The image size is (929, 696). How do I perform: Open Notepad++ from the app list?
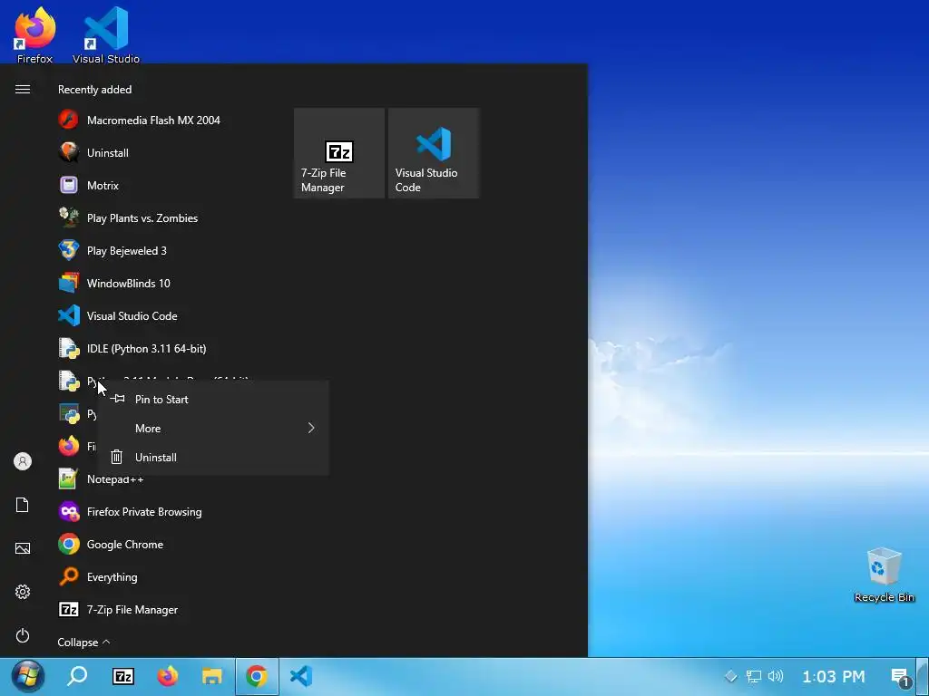[x=101, y=478]
